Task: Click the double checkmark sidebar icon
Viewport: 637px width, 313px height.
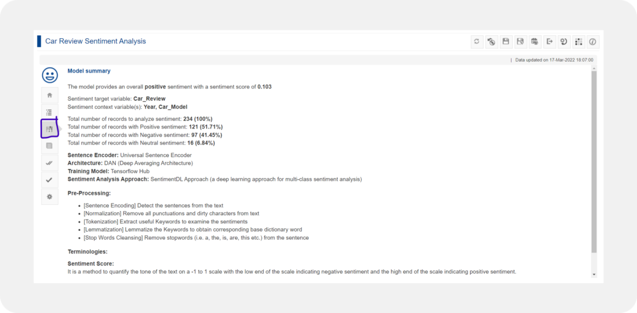Action: [50, 163]
